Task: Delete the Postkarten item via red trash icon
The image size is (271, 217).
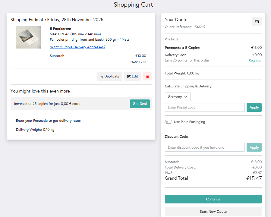Action: 147,76
